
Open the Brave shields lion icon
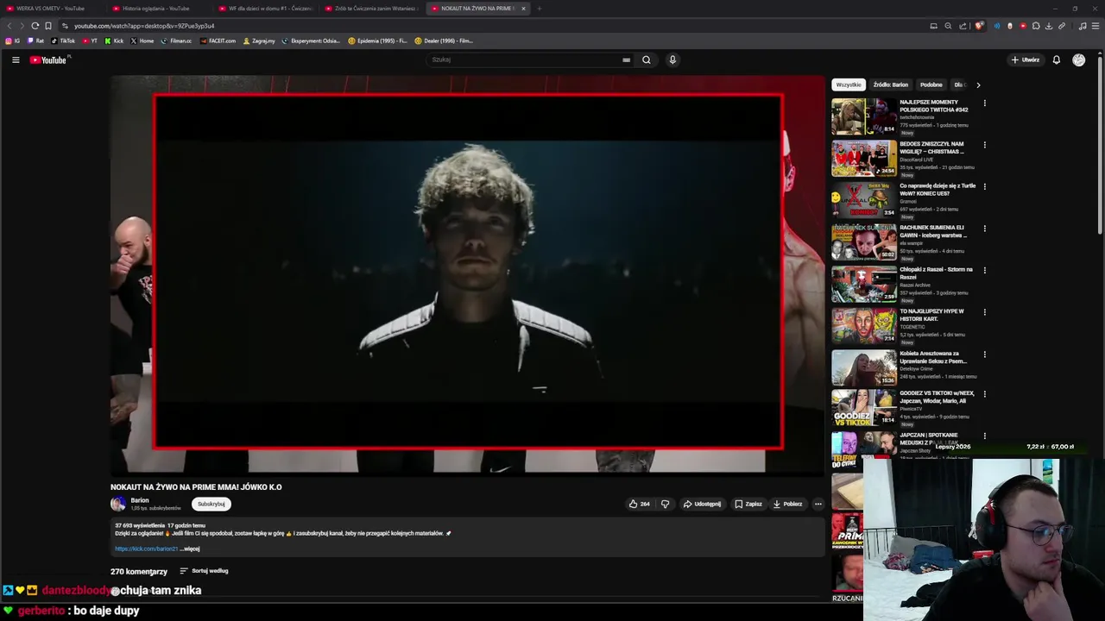[x=978, y=26]
